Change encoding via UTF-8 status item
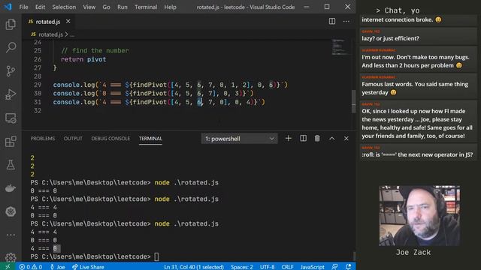 268,267
